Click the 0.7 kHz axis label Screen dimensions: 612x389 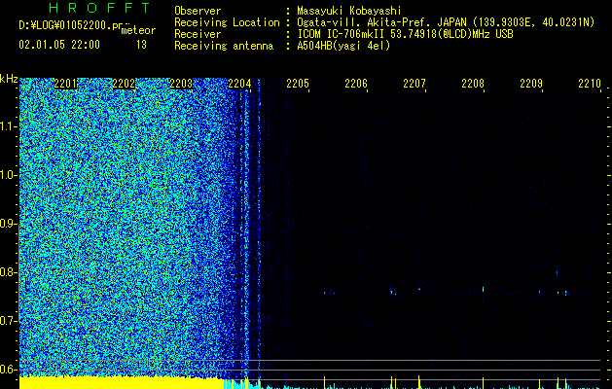point(8,321)
